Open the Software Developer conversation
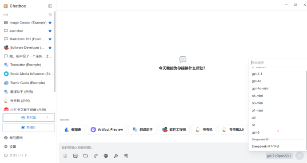307x163 pixels. [28, 48]
